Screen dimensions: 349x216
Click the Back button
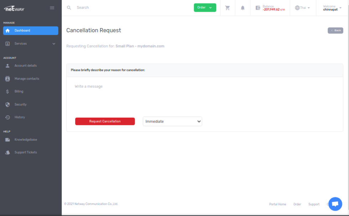coord(335,31)
